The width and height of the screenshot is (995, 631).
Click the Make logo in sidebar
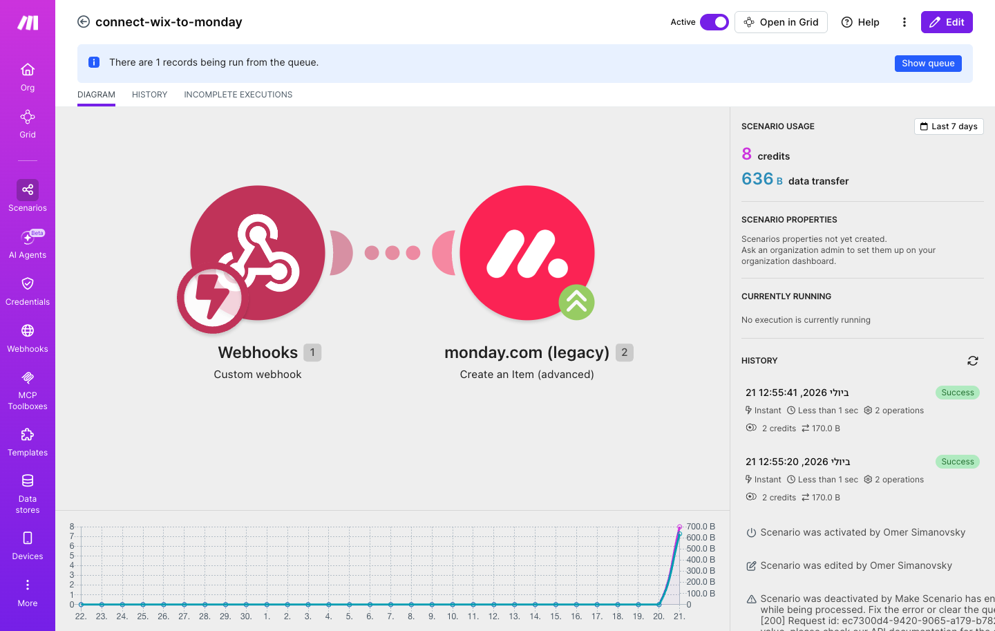coord(28,23)
